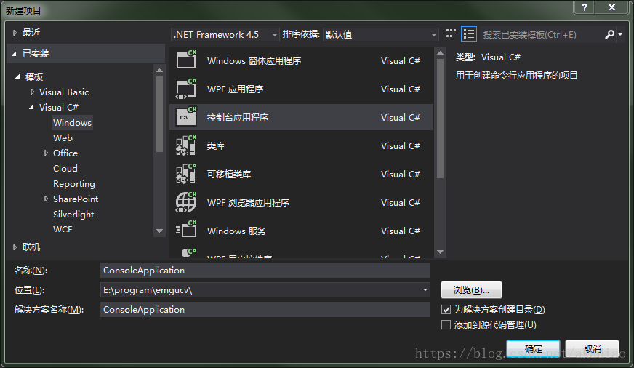Click the 可移植类库 template icon

click(186, 174)
